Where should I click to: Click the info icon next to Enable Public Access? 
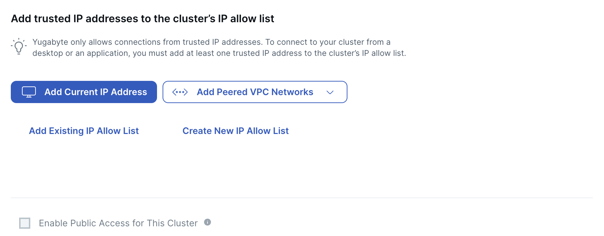[x=208, y=223]
